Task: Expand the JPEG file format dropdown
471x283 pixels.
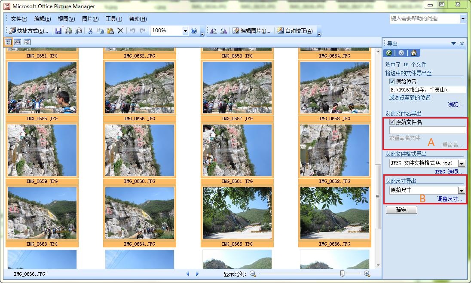Action: click(462, 163)
